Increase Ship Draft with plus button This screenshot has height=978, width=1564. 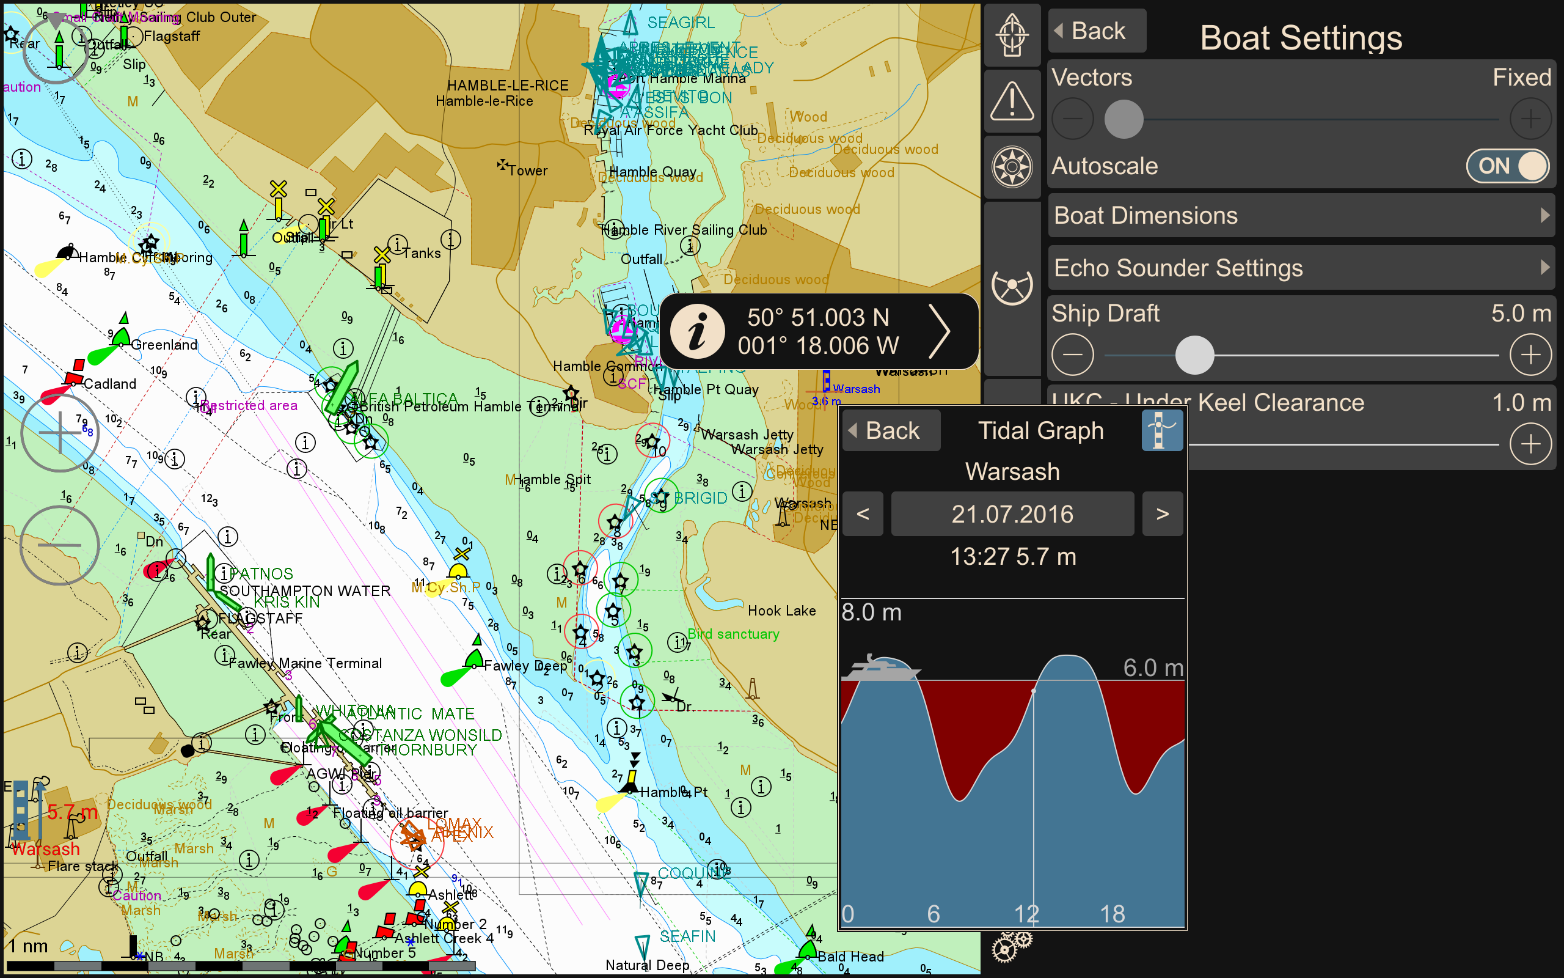pos(1530,355)
